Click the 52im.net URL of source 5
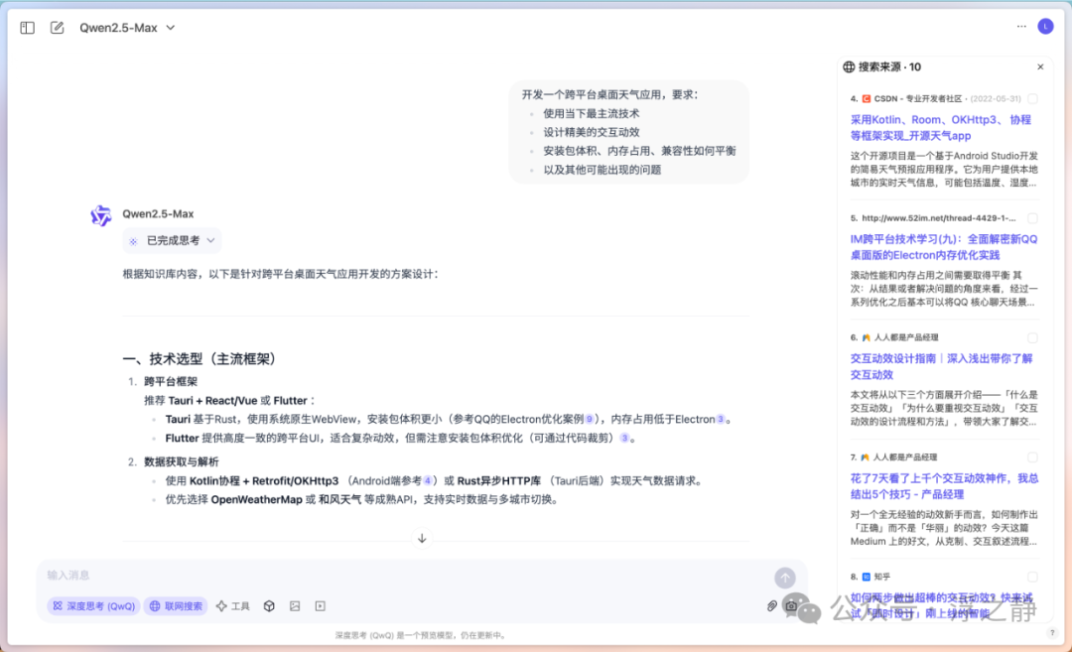The image size is (1072, 652). pos(938,218)
